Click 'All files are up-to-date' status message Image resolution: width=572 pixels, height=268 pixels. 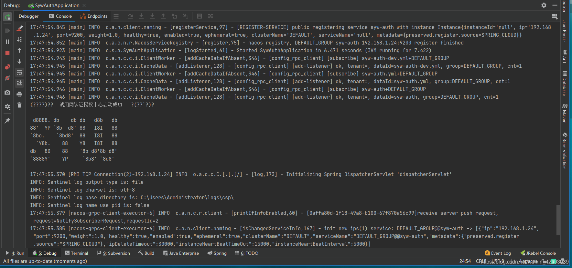point(45,261)
